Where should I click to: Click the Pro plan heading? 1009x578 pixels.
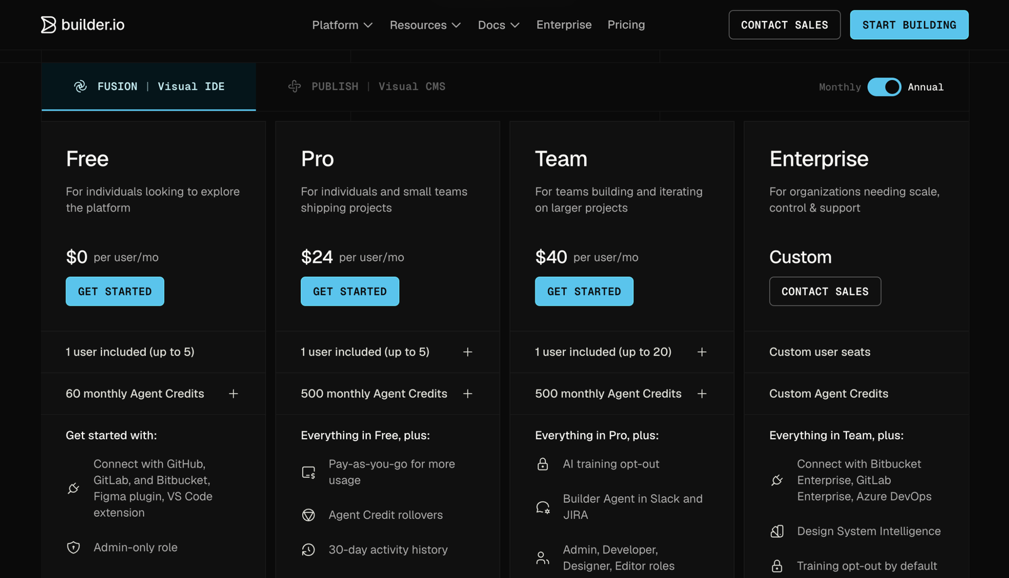(x=317, y=159)
